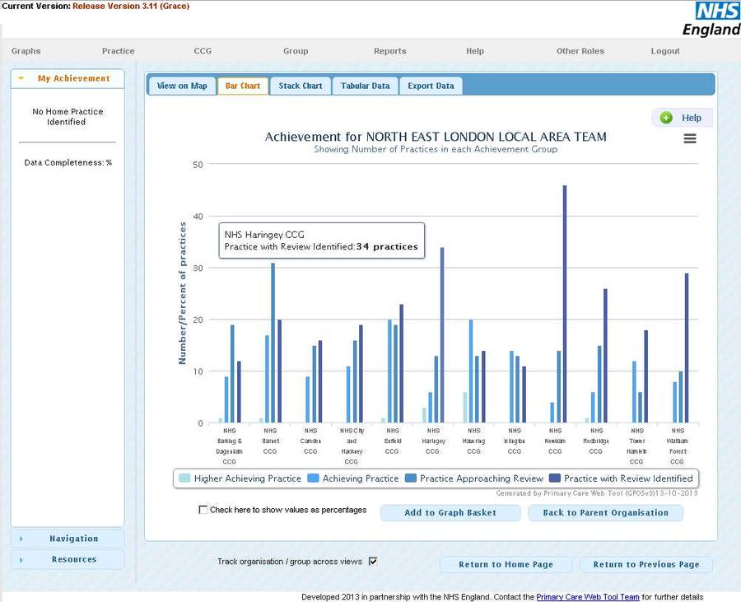The height and width of the screenshot is (602, 741).
Task: Click the NHS Camden CCG axis label
Action: point(310,441)
